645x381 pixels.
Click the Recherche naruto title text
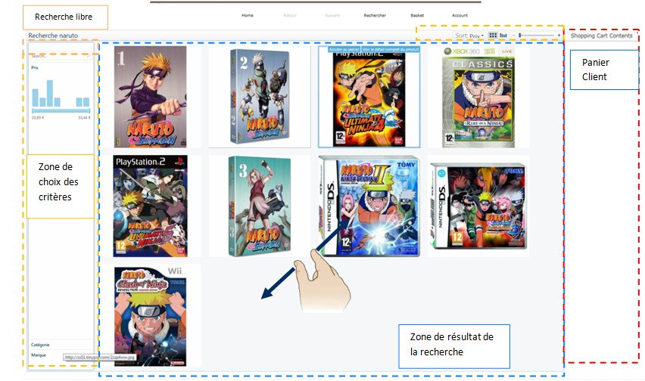click(x=53, y=36)
